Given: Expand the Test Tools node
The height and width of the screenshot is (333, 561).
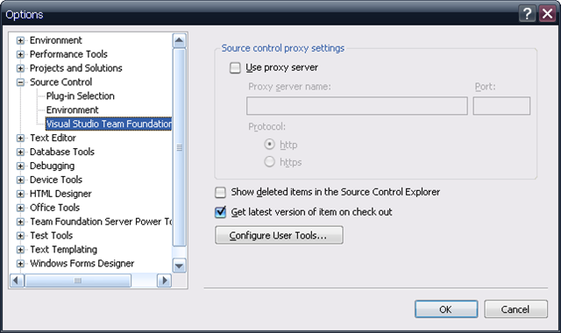Looking at the screenshot, I should click(x=20, y=236).
